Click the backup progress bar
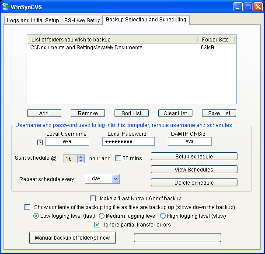The width and height of the screenshot is (265, 254). coord(177,238)
